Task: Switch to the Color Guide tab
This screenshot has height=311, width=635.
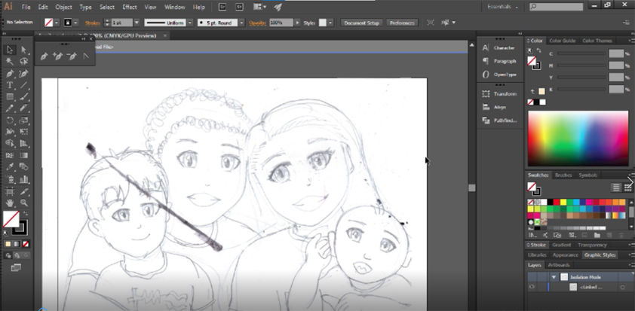Action: pyautogui.click(x=563, y=40)
